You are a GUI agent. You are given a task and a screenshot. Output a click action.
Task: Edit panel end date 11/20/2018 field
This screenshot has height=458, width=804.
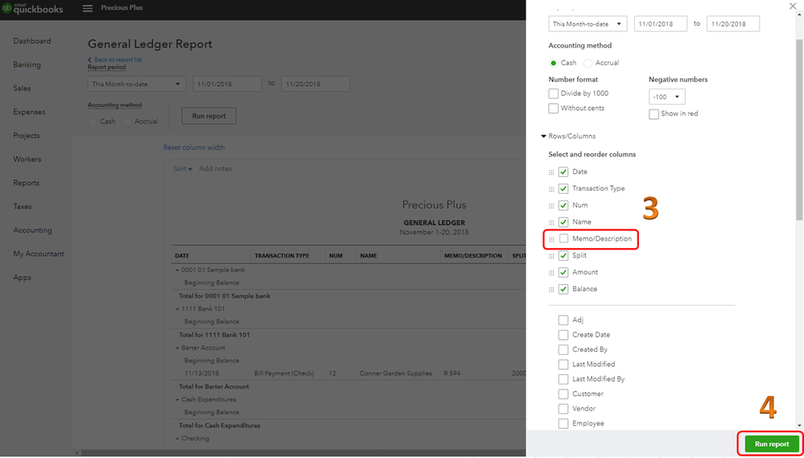(x=732, y=23)
